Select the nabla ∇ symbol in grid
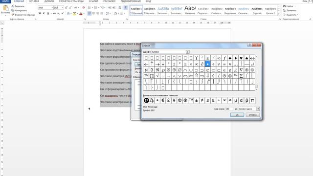This screenshot has width=313, height=176. (241, 70)
